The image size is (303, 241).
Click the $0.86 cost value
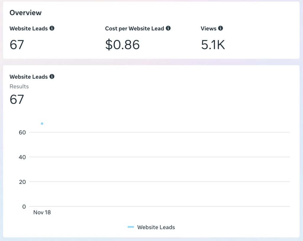pos(122,45)
